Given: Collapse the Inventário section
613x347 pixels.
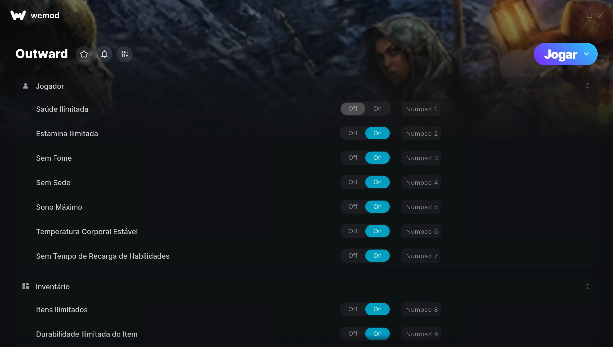Looking at the screenshot, I should tap(587, 286).
